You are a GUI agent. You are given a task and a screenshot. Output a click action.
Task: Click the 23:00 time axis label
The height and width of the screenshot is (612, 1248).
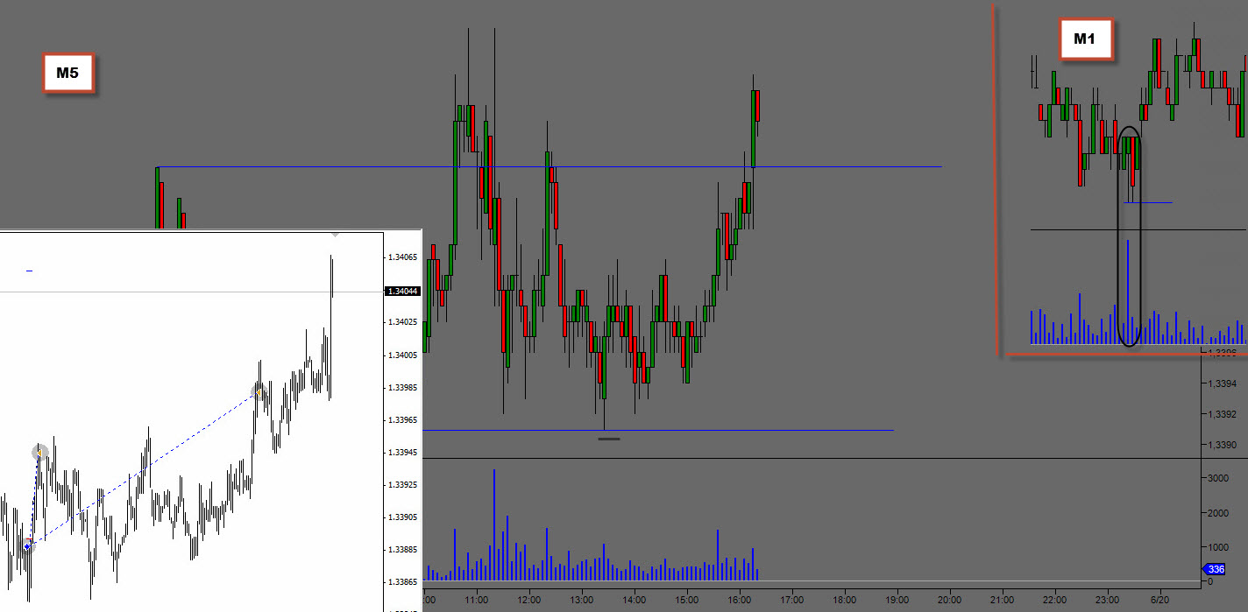(x=1108, y=601)
